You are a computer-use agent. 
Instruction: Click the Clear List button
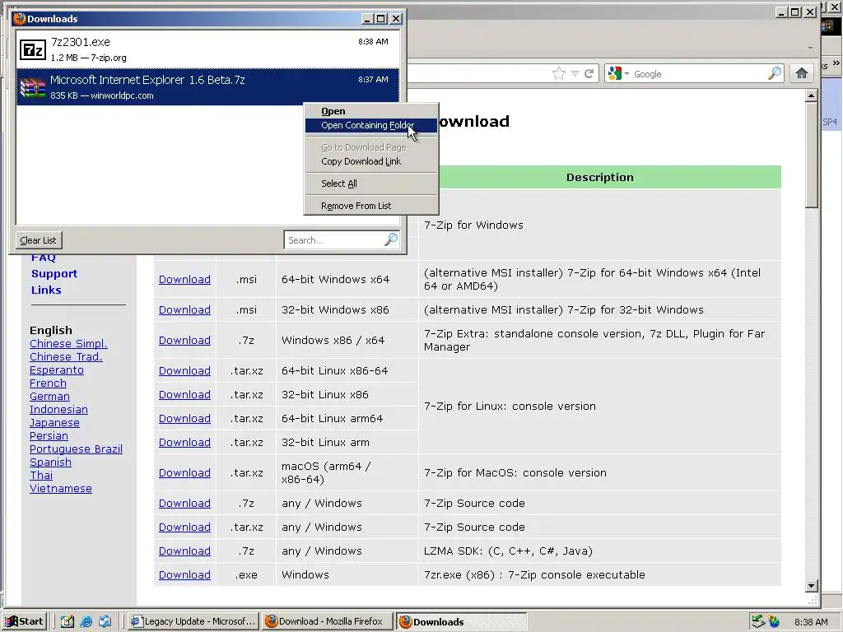click(38, 240)
